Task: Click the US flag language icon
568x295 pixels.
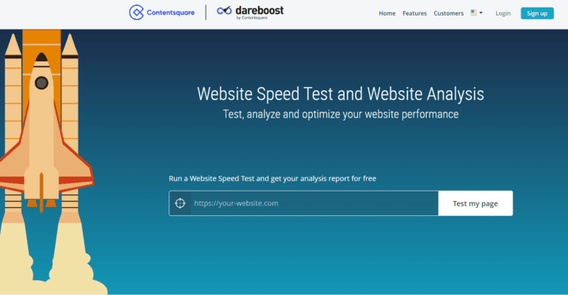Action: [x=474, y=13]
